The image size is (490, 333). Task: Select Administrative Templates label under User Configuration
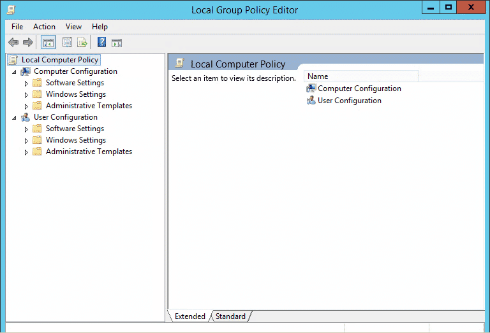[89, 152]
